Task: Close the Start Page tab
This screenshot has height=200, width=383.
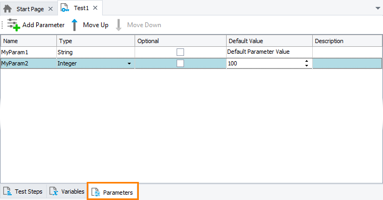Action: [51, 9]
